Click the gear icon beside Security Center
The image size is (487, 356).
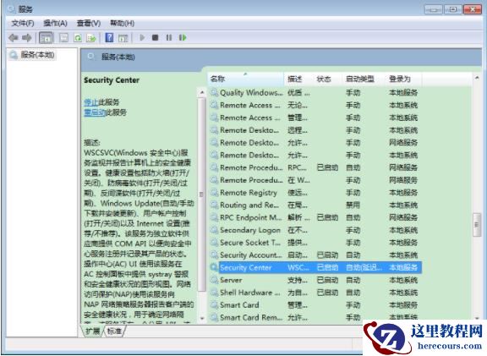214,267
